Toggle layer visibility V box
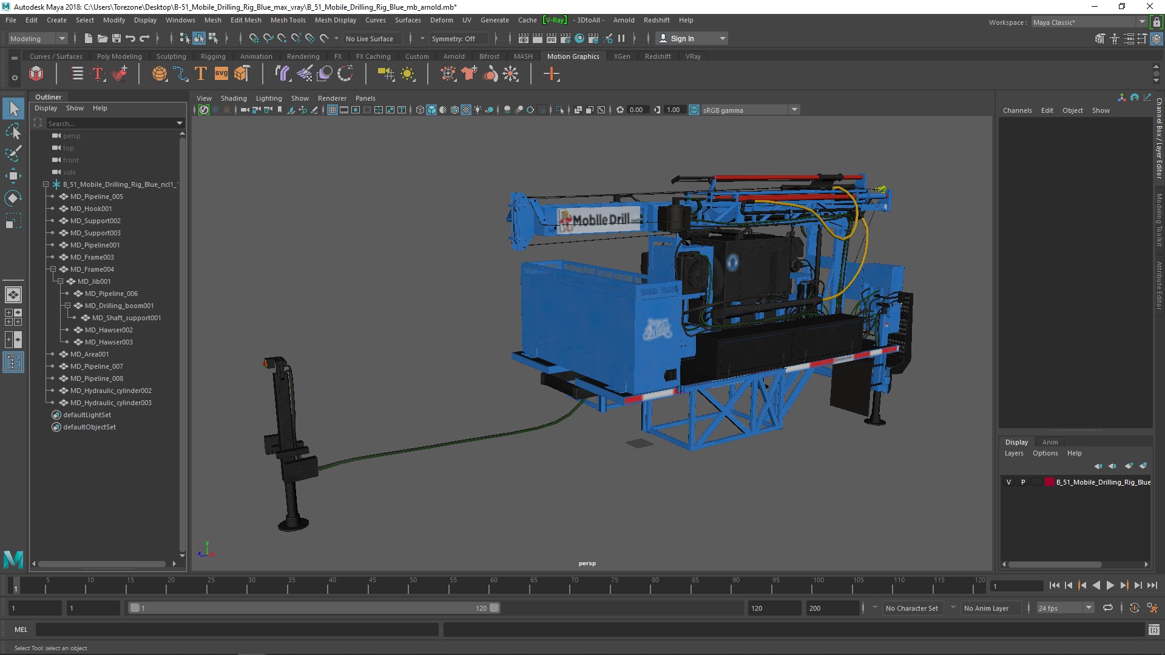This screenshot has width=1165, height=655. (x=1008, y=482)
